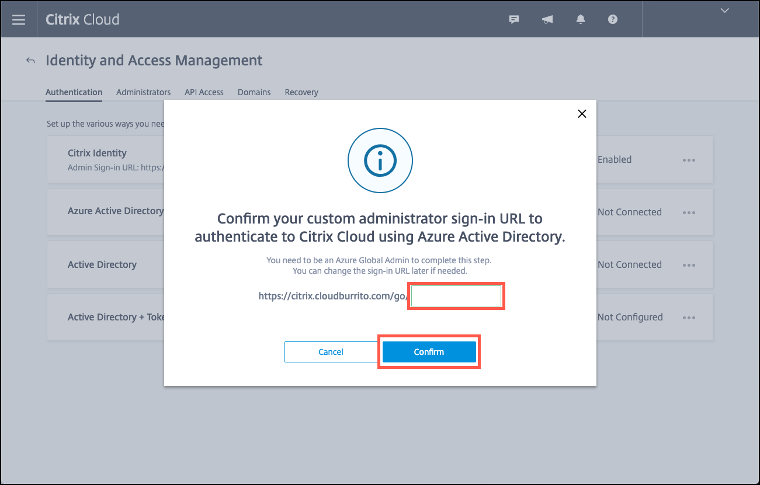This screenshot has width=760, height=485.
Task: Expand the account dropdown chevron
Action: point(725,11)
